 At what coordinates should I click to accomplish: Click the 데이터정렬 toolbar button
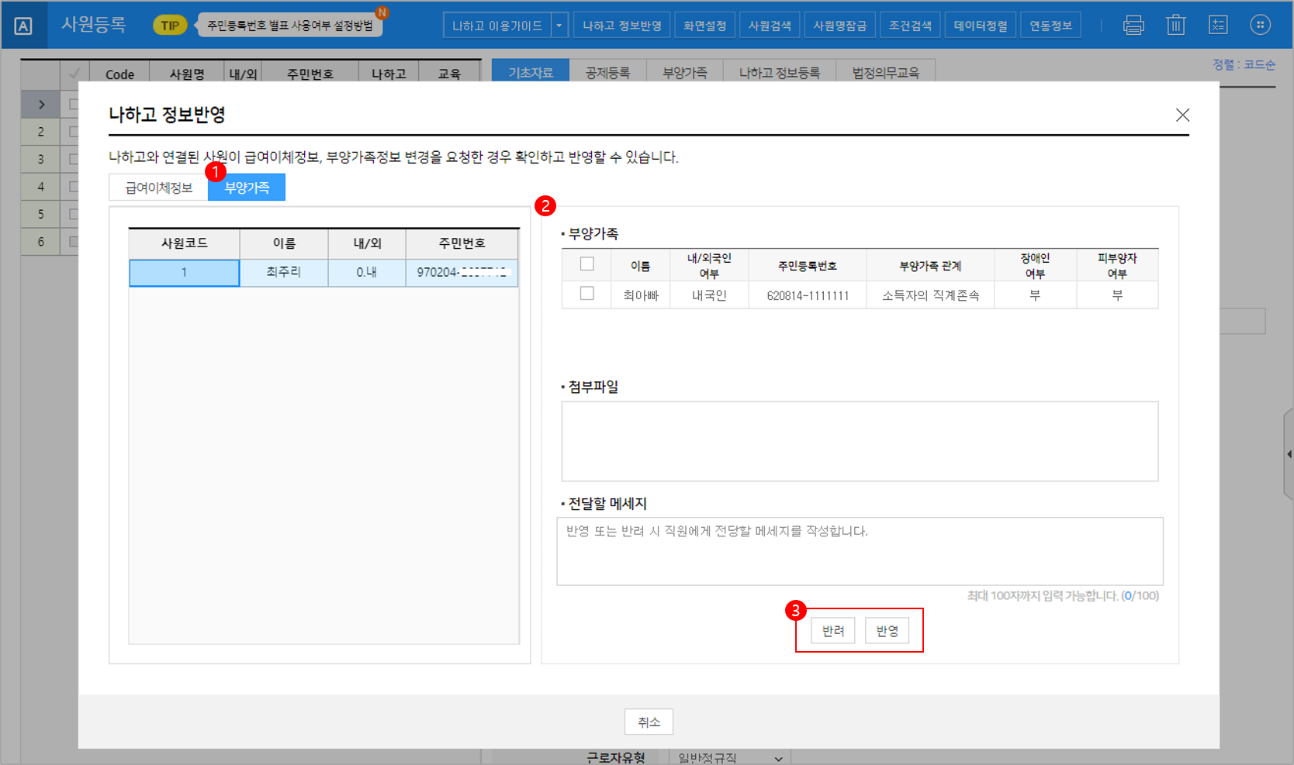(981, 26)
